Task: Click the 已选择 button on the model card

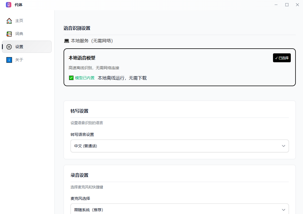Action: [282, 58]
